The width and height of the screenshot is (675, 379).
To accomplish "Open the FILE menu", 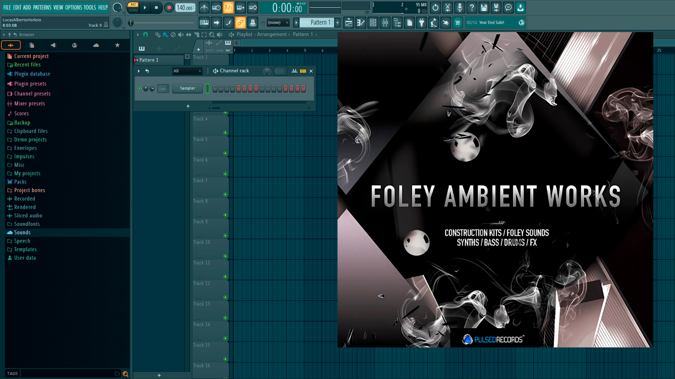I will click(7, 7).
